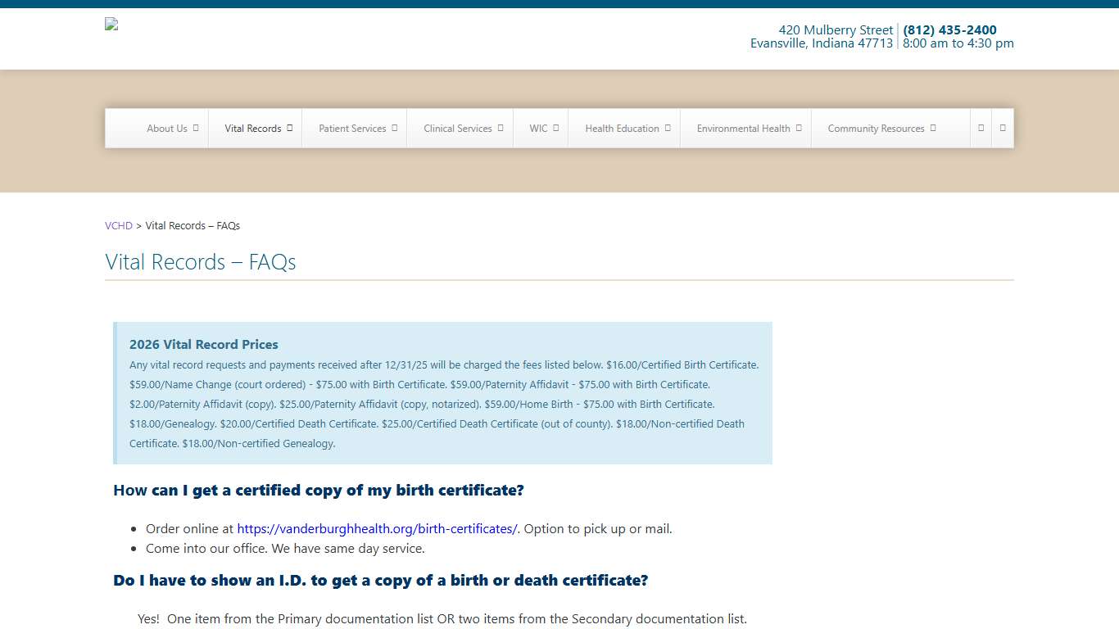The height and width of the screenshot is (629, 1119).
Task: Expand the Patient Services dropdown arrow
Action: (x=394, y=128)
